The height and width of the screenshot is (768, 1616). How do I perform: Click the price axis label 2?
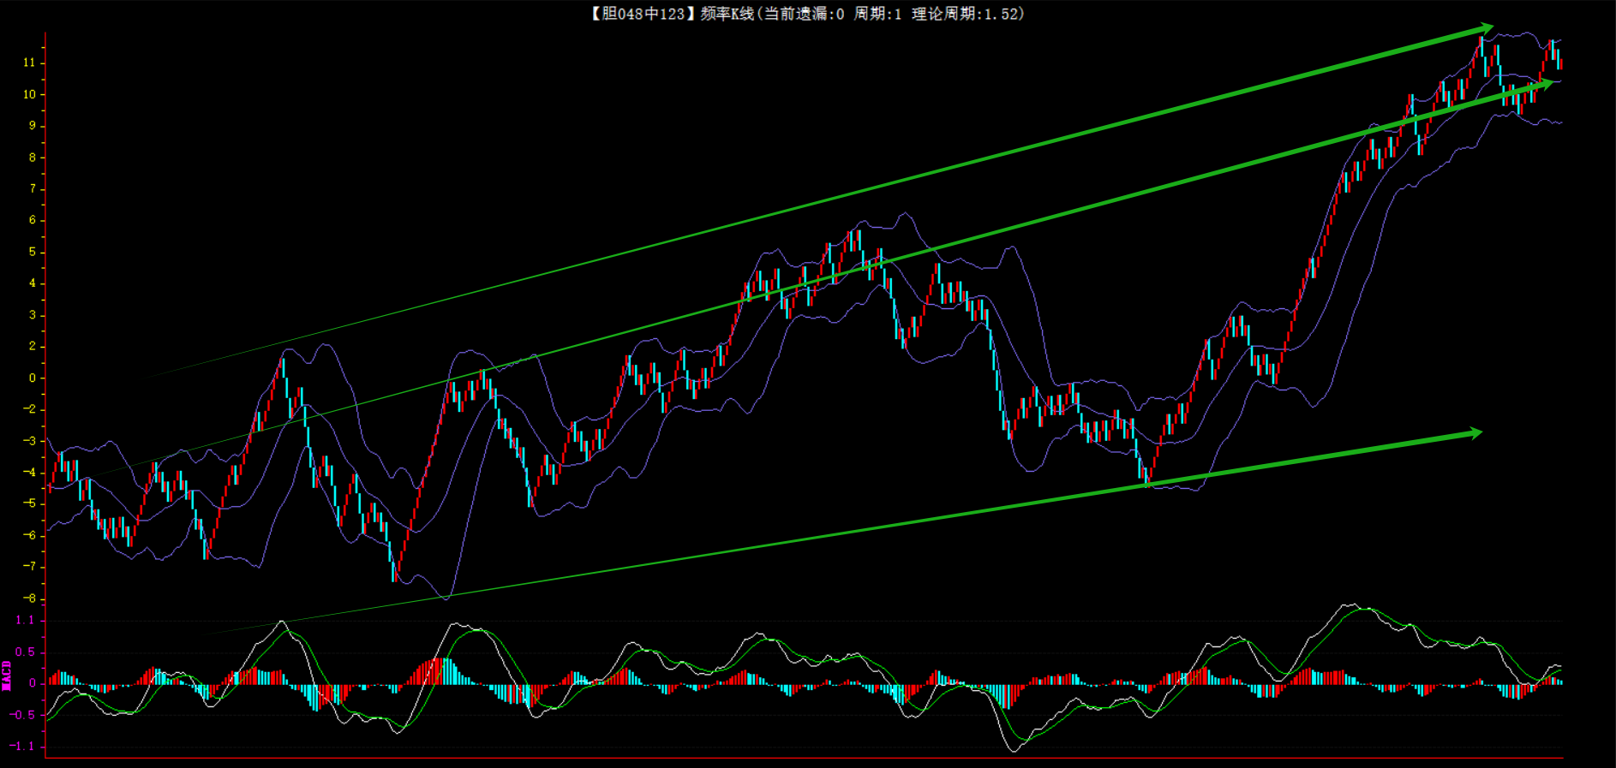33,347
